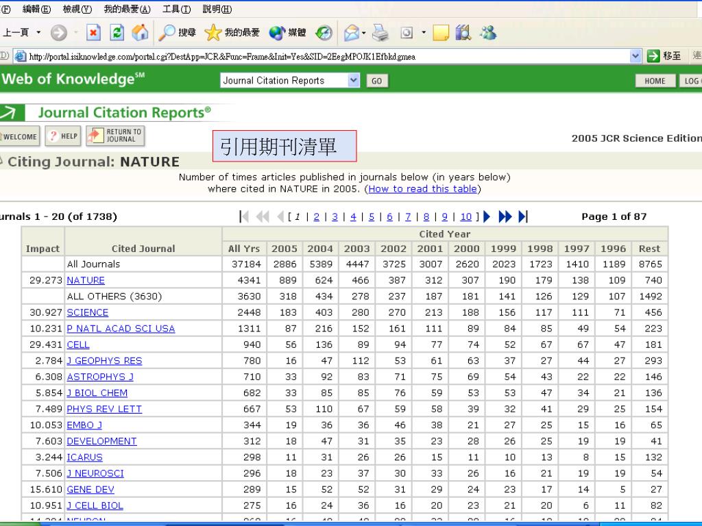Open the PHYS REV LETT journal link
This screenshot has height=526, width=702.
click(x=104, y=410)
